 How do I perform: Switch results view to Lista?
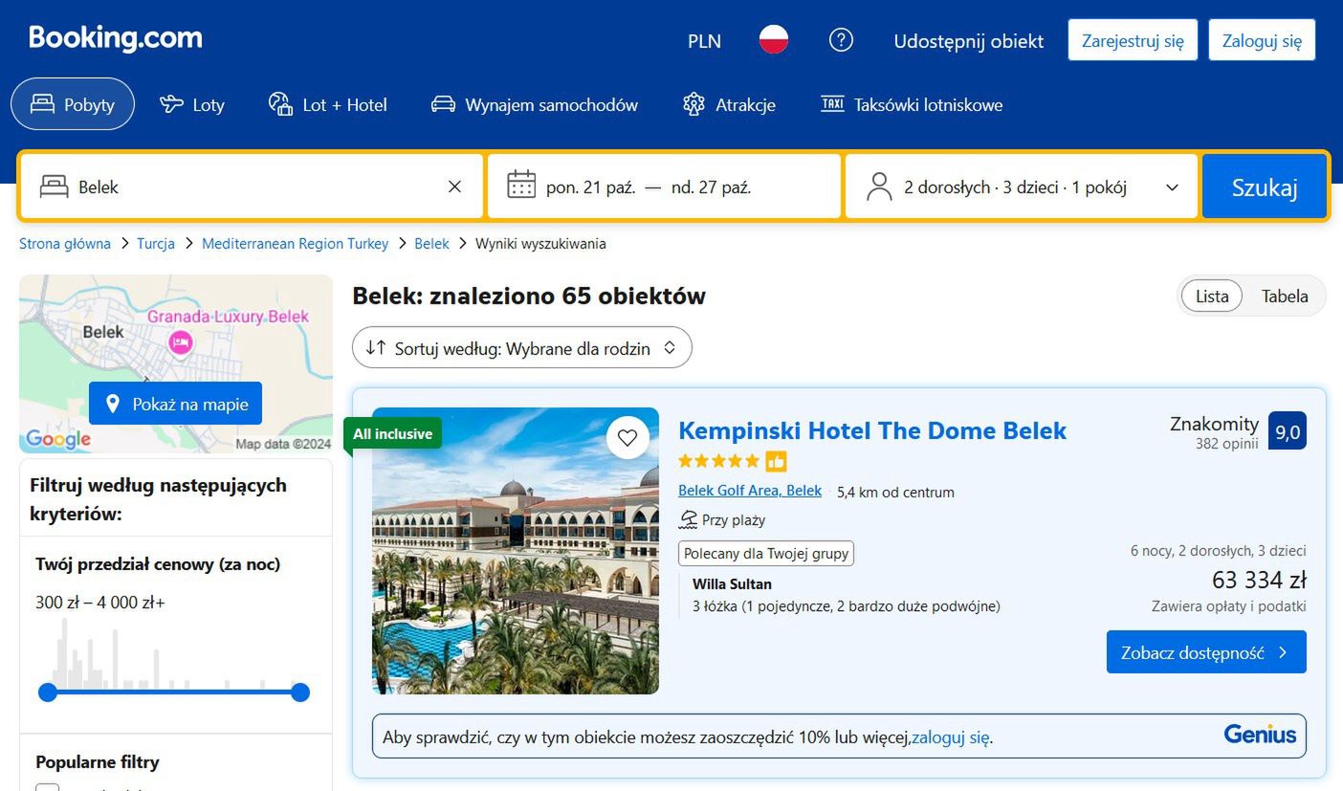tap(1211, 297)
